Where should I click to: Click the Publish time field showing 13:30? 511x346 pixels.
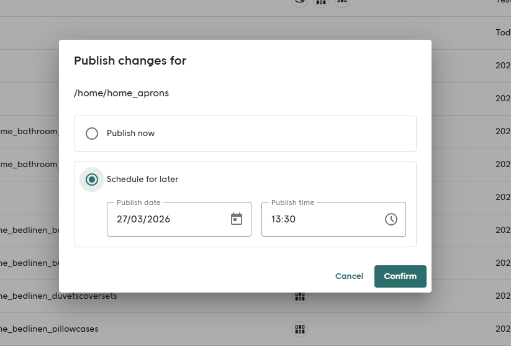click(x=323, y=219)
